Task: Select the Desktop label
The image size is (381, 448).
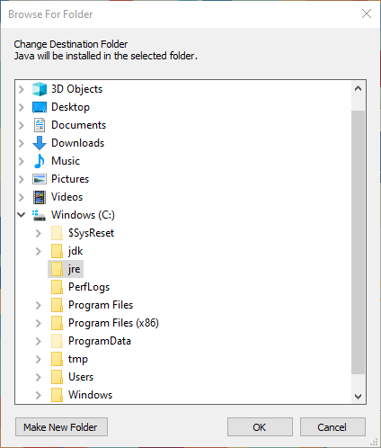Action: 70,107
